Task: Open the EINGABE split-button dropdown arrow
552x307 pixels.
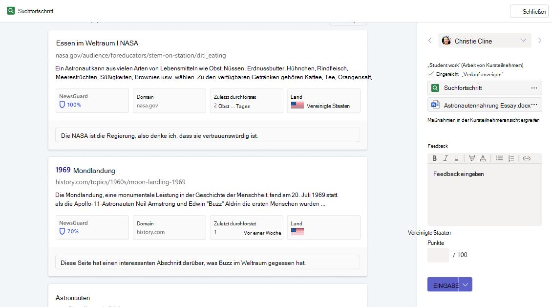Action: tap(466, 285)
